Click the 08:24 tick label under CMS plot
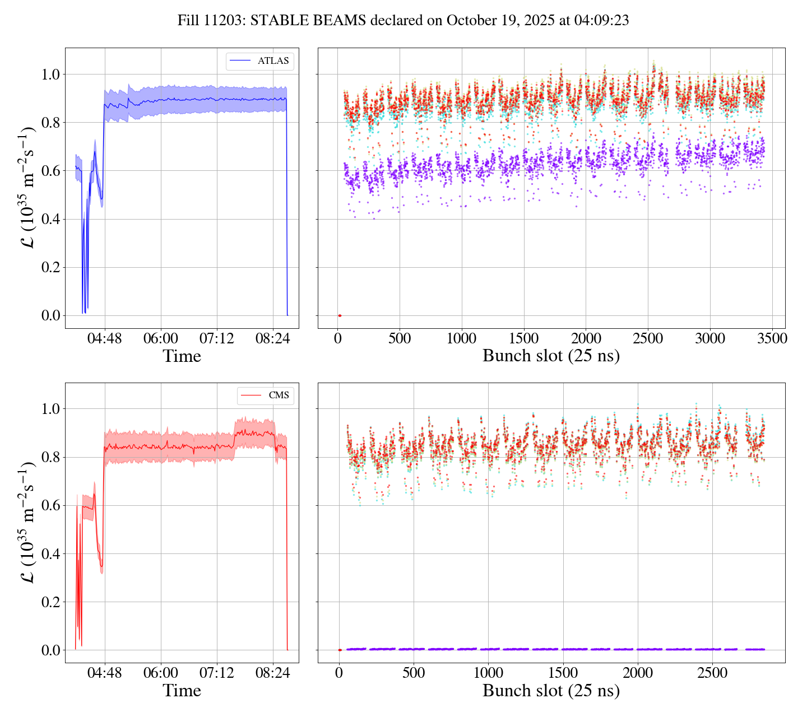 pos(273,673)
